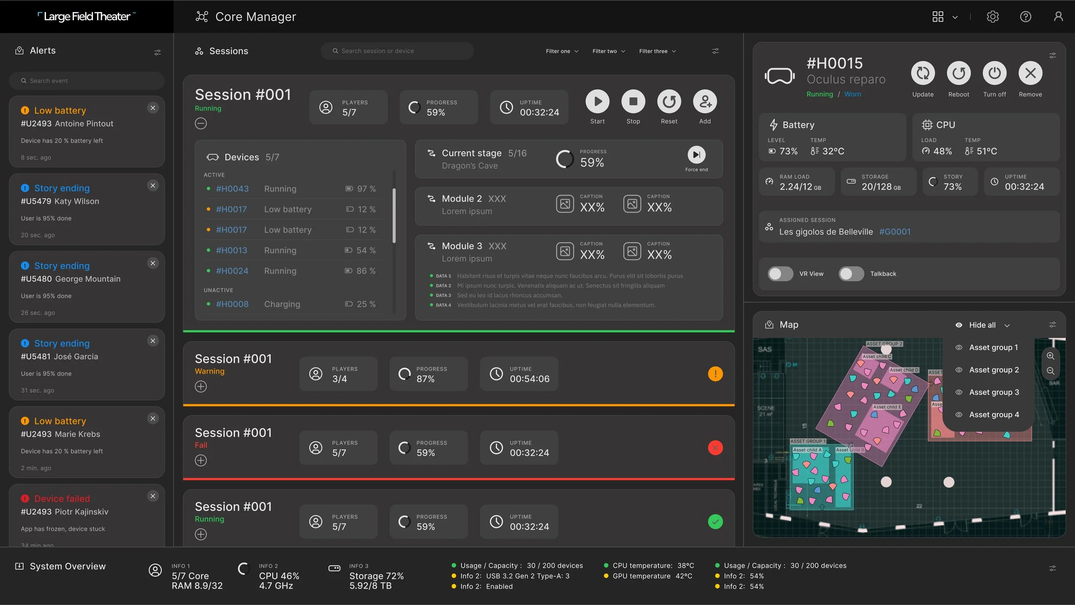Click the Search session or device field

(x=396, y=51)
